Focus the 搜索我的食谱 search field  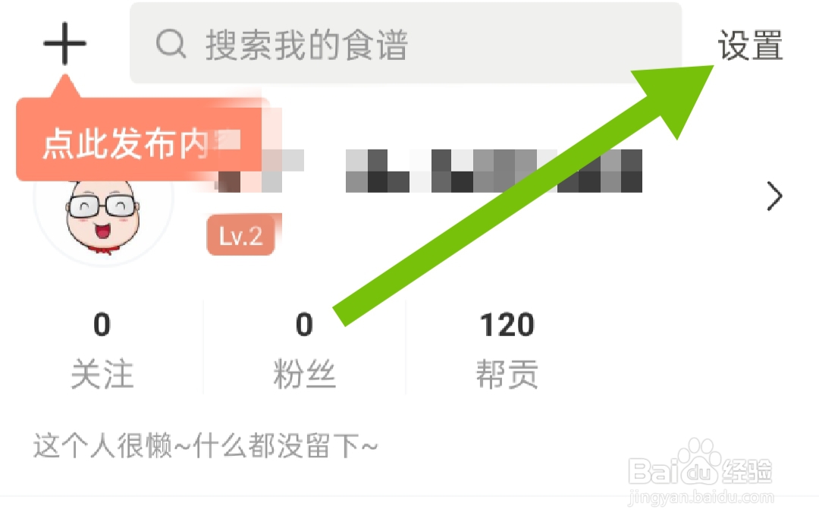(405, 42)
